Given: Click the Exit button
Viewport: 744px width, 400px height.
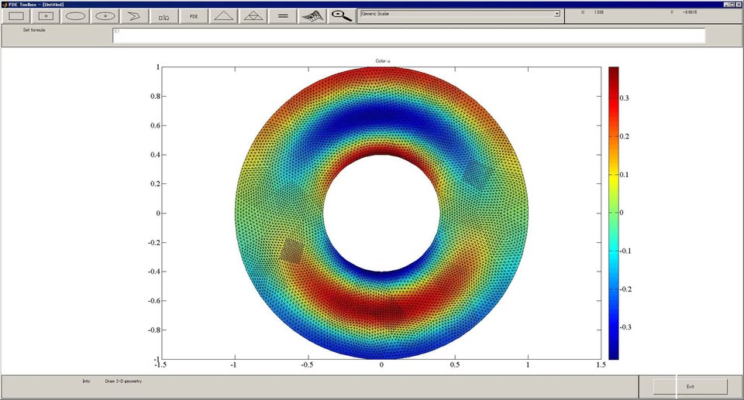Looking at the screenshot, I should pyautogui.click(x=691, y=386).
